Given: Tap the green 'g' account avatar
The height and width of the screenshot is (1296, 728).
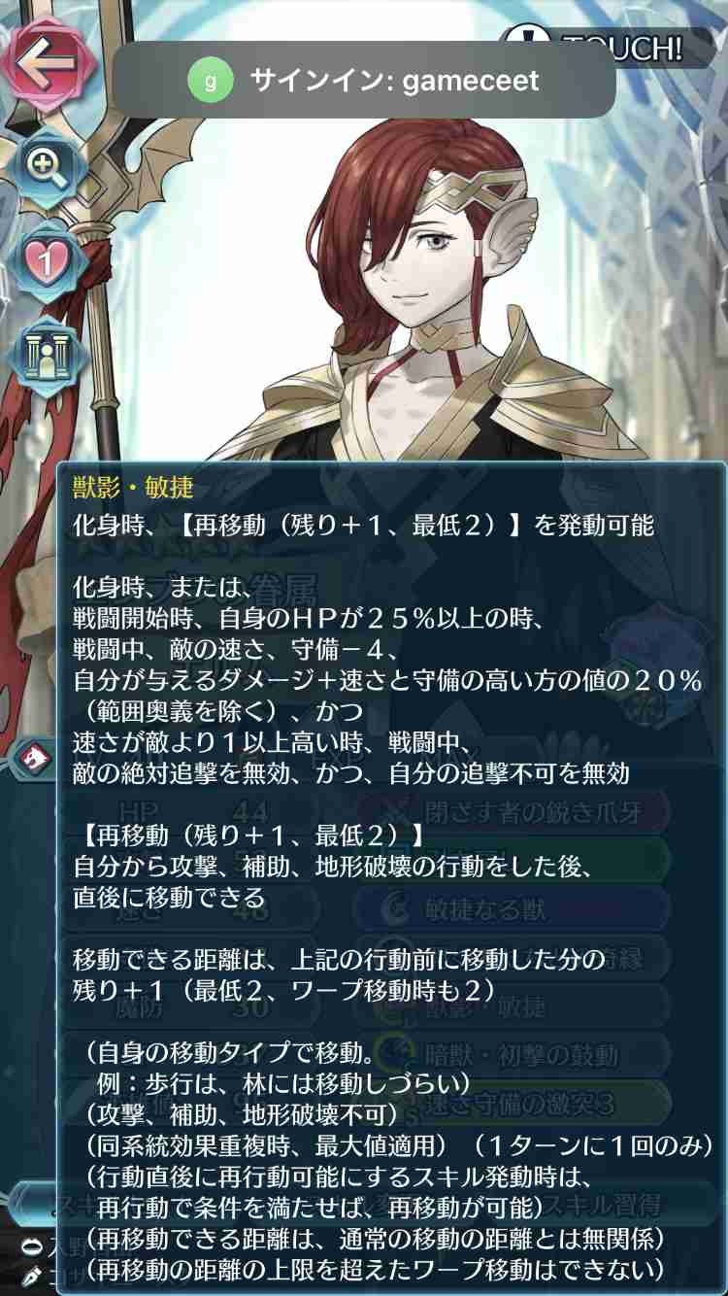Looking at the screenshot, I should [211, 80].
